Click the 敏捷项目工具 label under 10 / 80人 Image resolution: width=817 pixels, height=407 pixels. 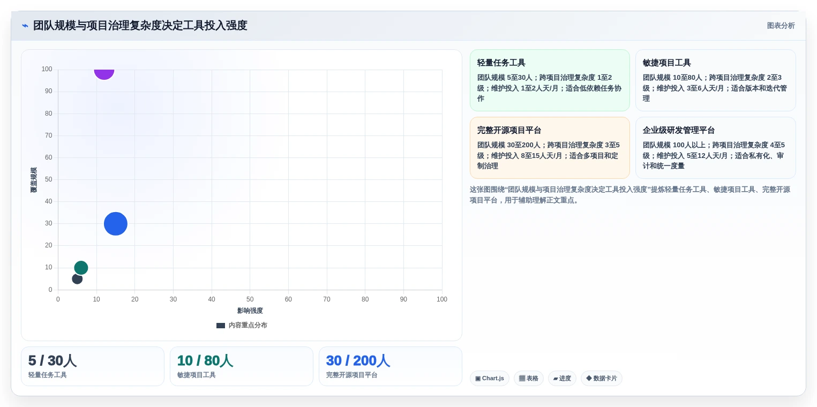[x=197, y=375]
